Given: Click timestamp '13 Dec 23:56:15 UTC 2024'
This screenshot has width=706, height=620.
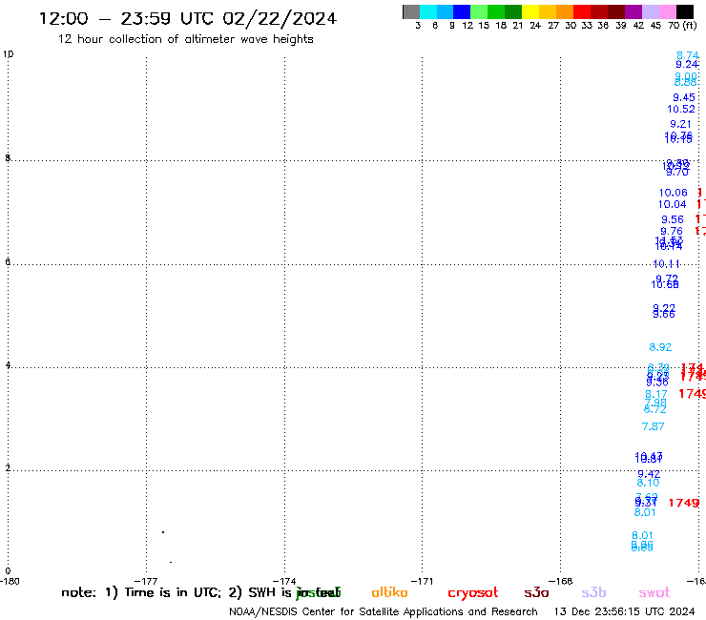Looking at the screenshot, I should [x=624, y=612].
